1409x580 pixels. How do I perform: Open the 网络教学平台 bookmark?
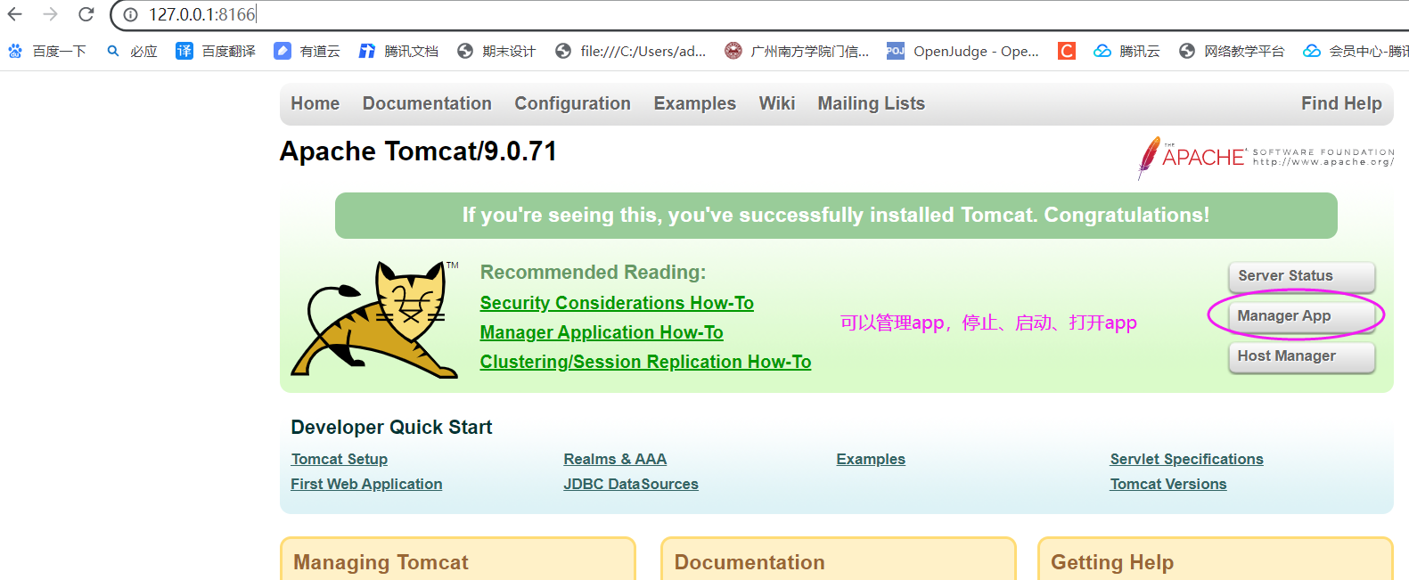point(1232,51)
